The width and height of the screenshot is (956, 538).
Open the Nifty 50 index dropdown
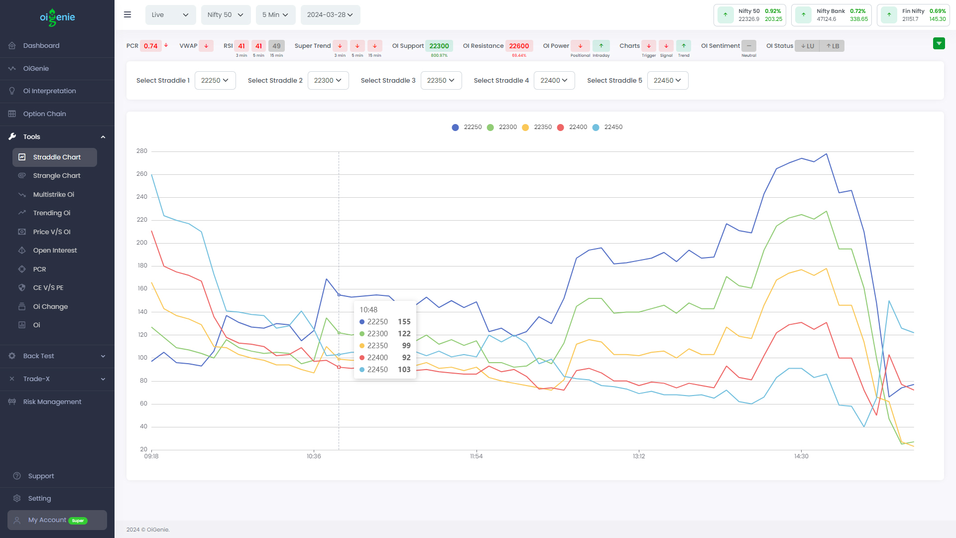point(226,15)
